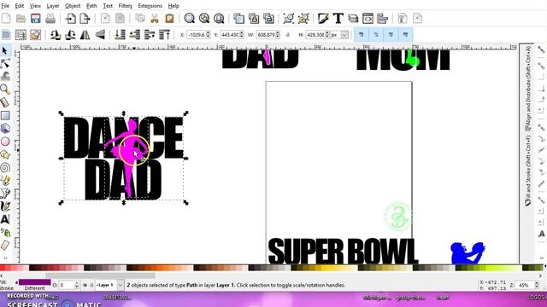Group selected objects icon
The image size is (547, 307).
coord(289,19)
